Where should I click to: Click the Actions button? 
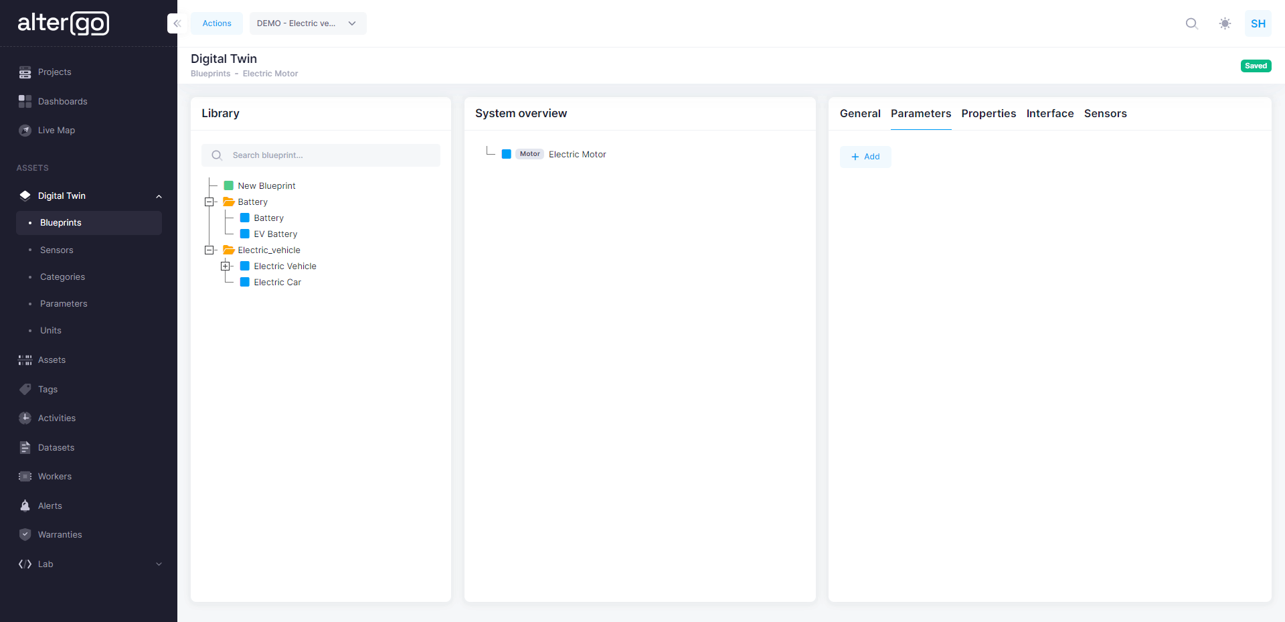click(x=217, y=23)
